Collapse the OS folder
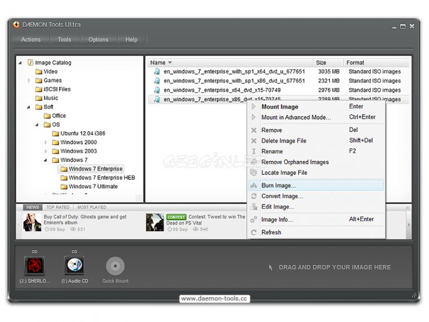 (37, 125)
